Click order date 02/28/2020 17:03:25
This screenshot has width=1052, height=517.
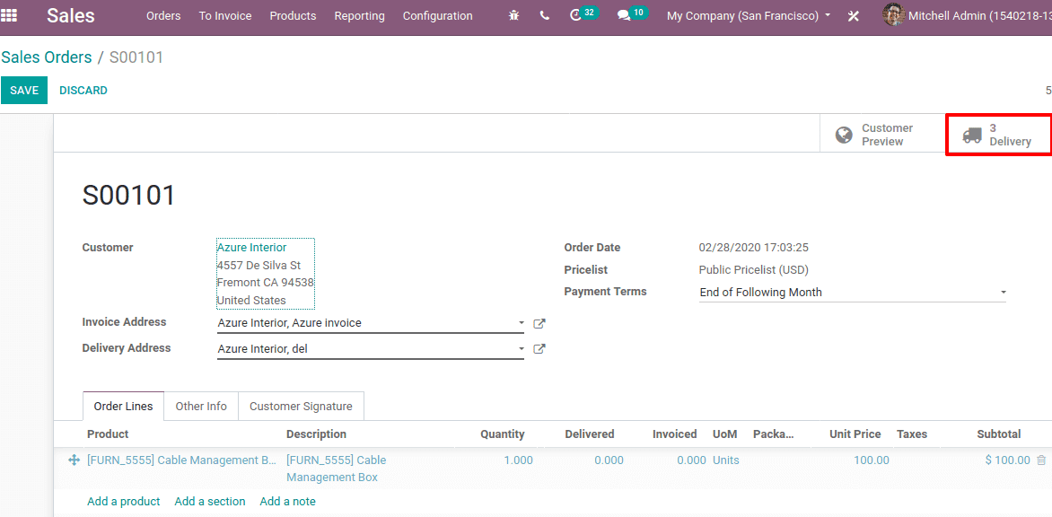(x=753, y=248)
